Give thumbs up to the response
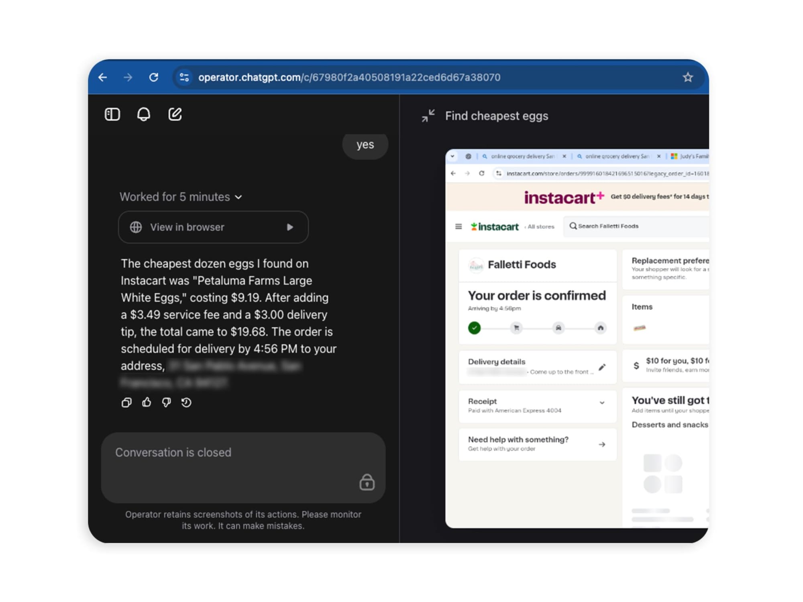Viewport: 803px width, 602px height. (147, 402)
